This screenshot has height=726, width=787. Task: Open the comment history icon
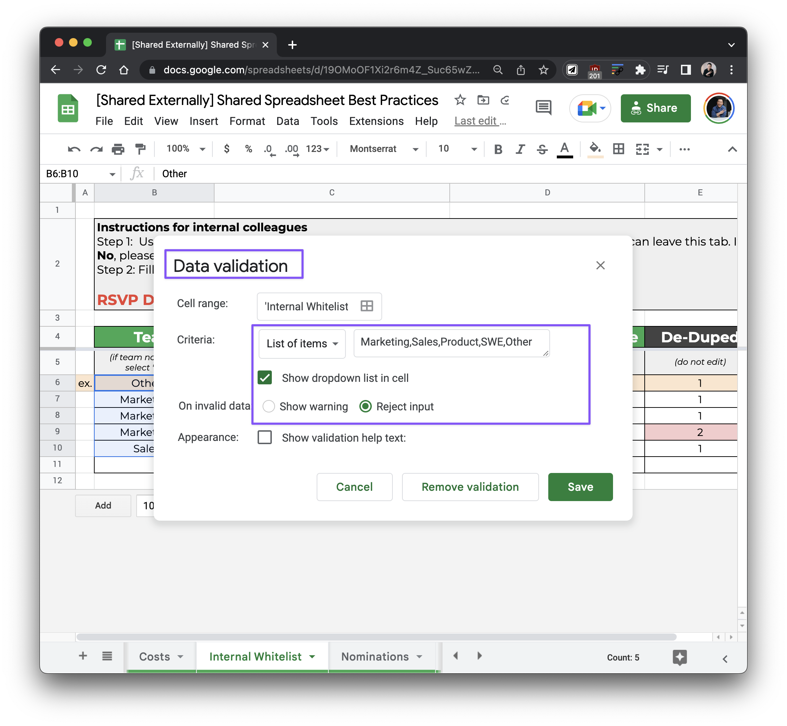[x=543, y=107]
